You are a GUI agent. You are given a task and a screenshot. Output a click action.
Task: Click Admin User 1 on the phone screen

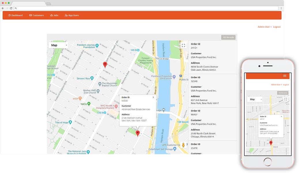(277, 85)
